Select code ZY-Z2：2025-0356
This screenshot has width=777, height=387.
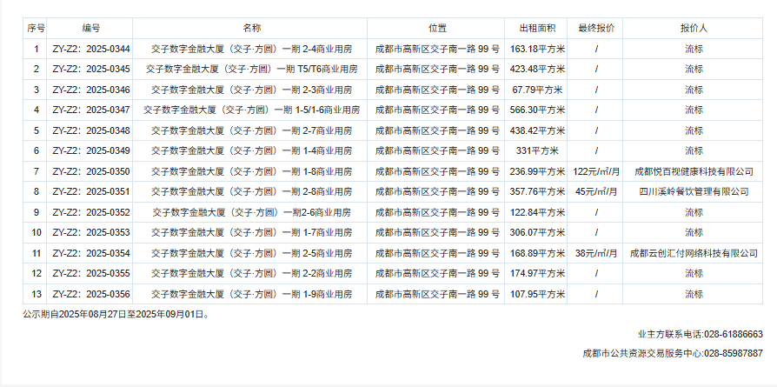[91, 294]
